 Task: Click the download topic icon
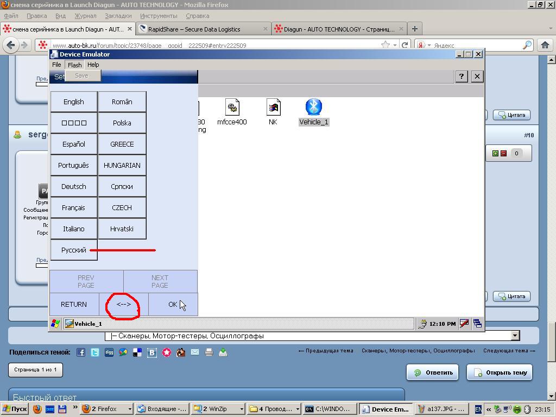pos(223,352)
